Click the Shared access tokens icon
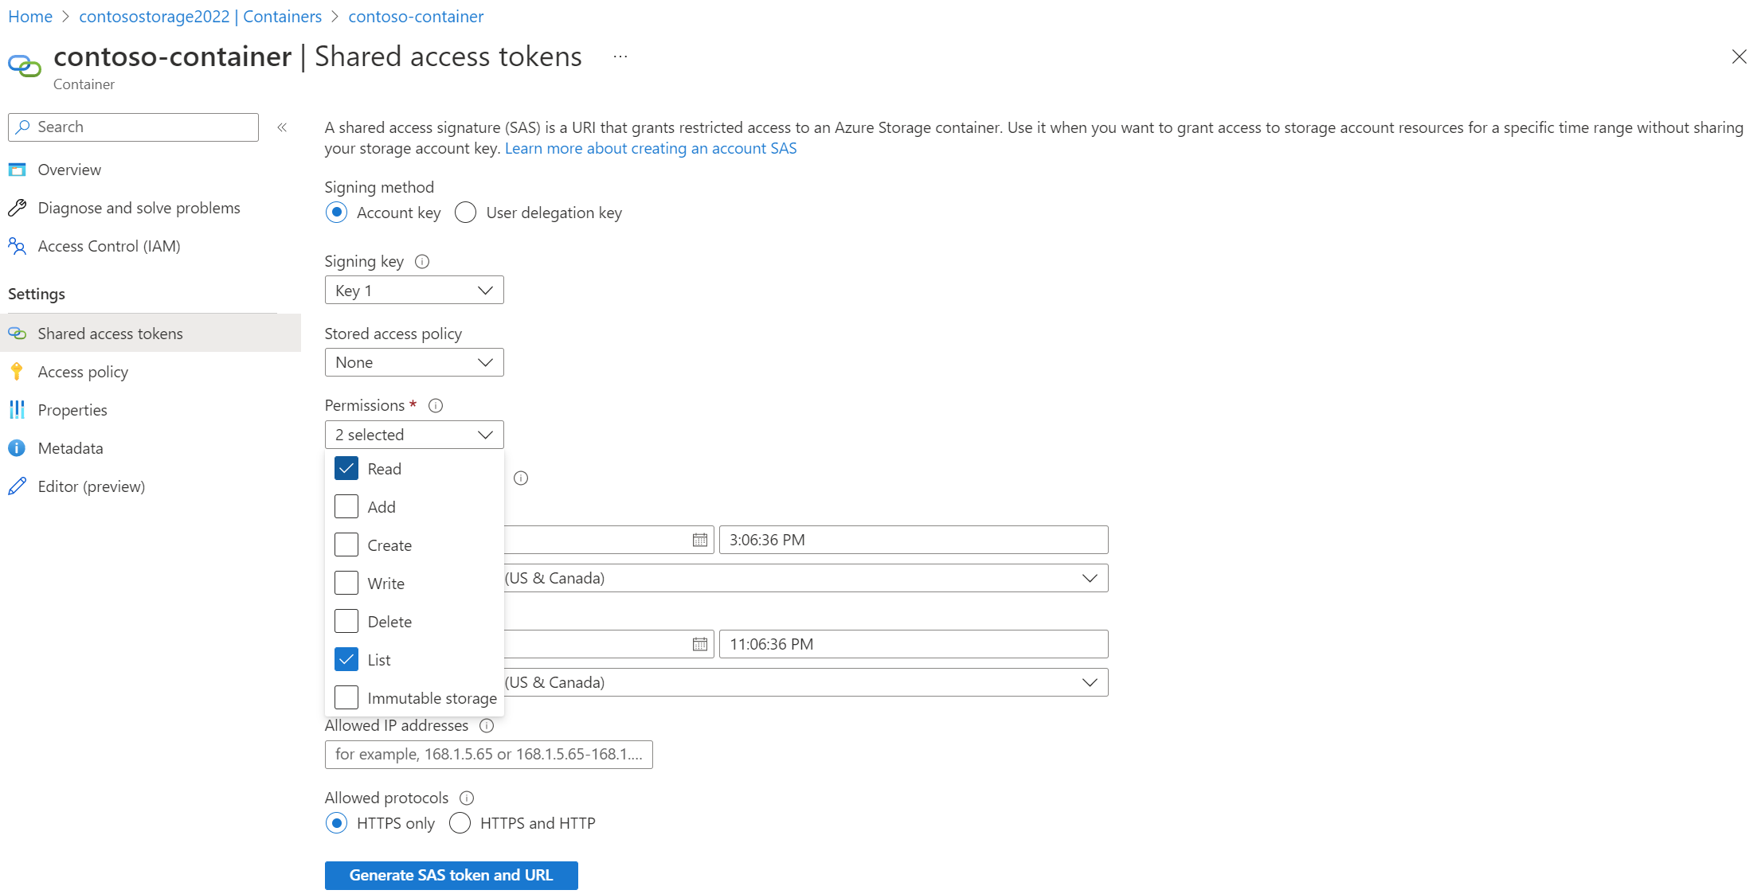This screenshot has height=894, width=1757. click(x=19, y=333)
